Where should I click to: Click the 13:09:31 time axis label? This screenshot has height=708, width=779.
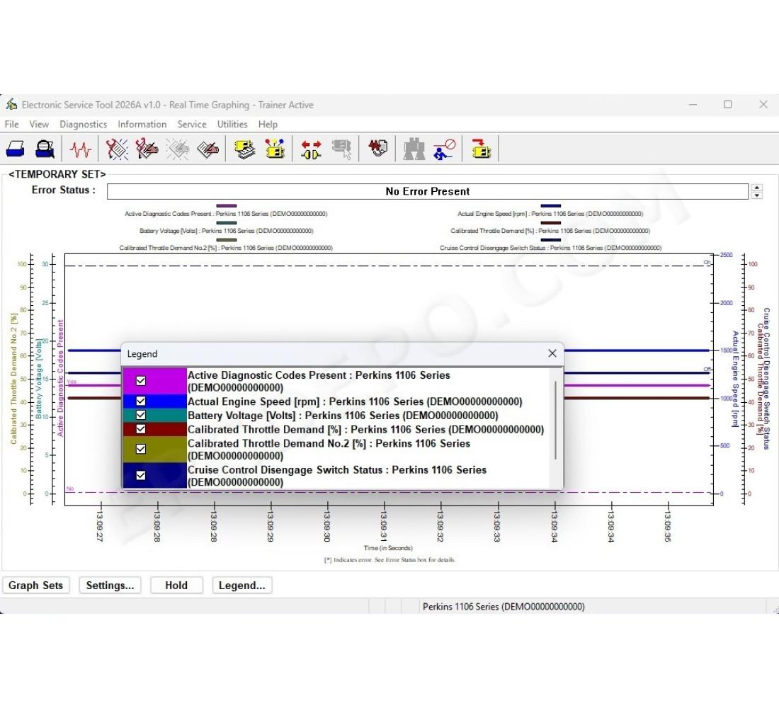384,525
